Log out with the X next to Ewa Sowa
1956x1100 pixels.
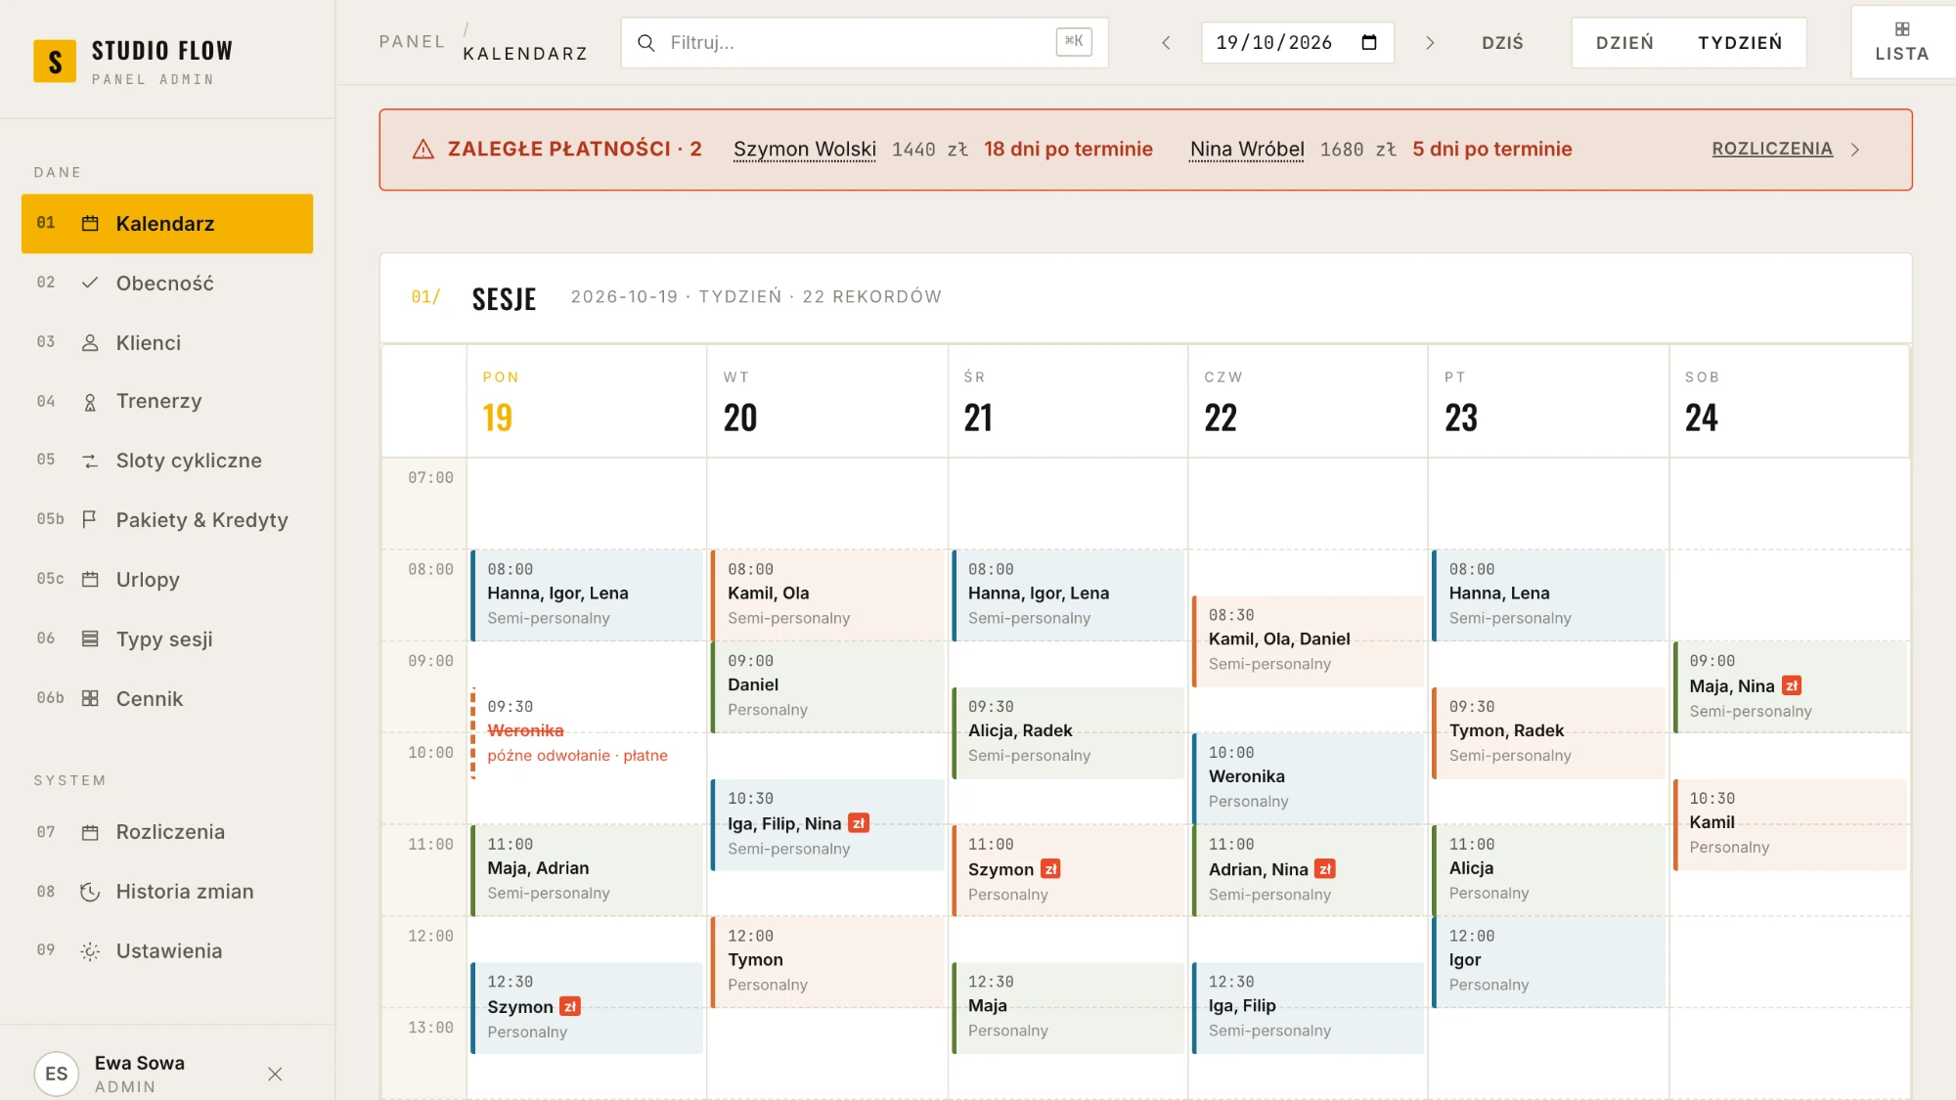[275, 1074]
